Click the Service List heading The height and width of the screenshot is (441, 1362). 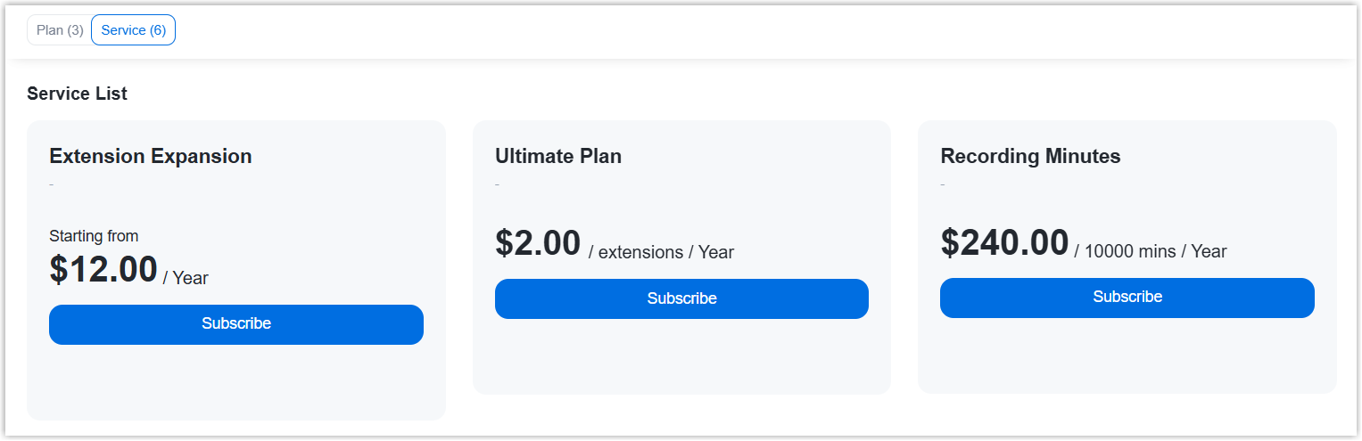pyautogui.click(x=78, y=94)
